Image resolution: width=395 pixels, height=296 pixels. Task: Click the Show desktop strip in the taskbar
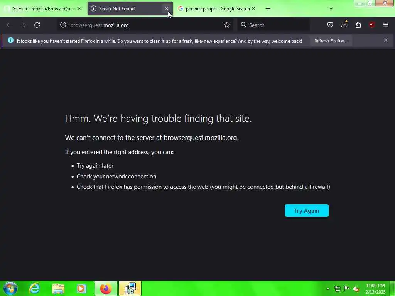pyautogui.click(x=392, y=288)
